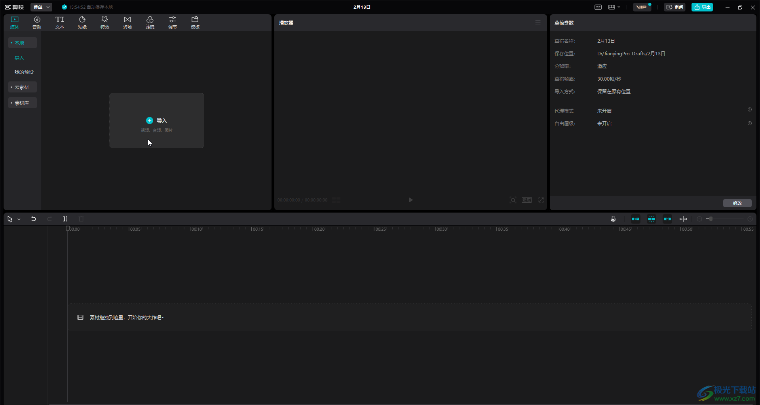Click the main track drop area placeholder
Viewport: 760px width, 405px height.
(410, 317)
